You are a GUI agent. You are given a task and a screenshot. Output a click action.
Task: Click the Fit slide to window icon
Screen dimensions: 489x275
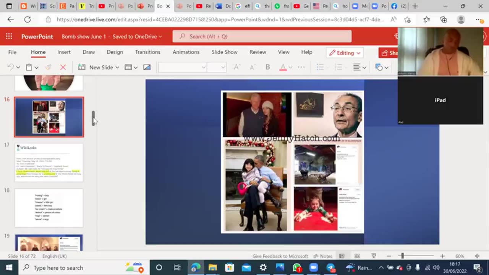click(477, 256)
